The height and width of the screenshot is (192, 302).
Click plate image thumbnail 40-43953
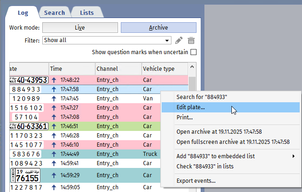28,80
